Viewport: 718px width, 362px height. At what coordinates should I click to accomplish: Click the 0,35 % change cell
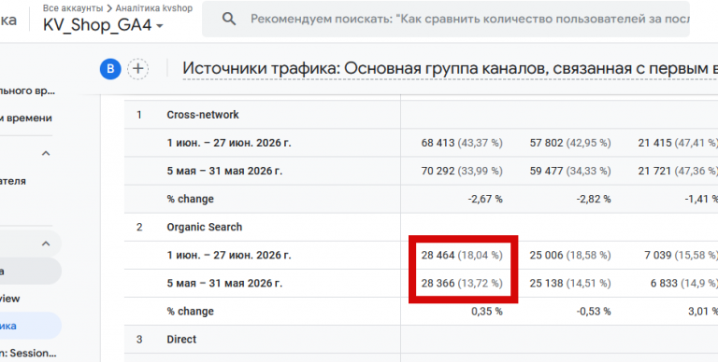tap(487, 312)
